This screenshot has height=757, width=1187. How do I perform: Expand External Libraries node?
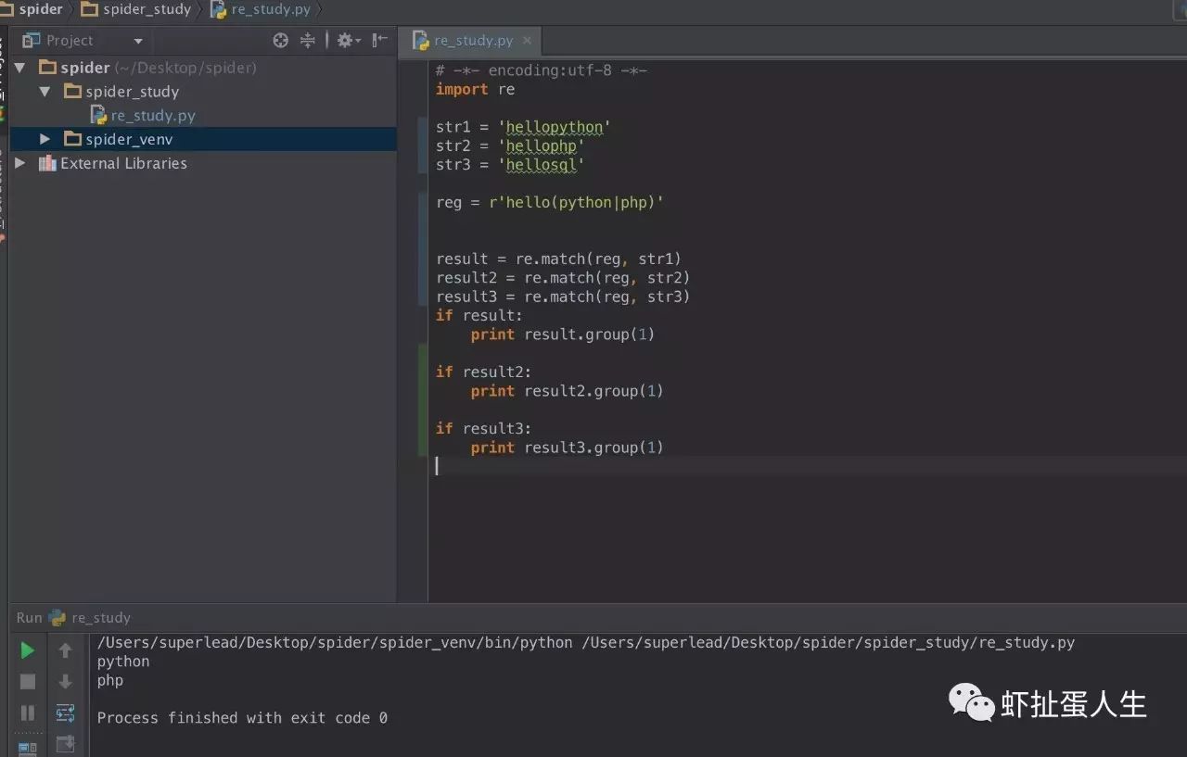[19, 163]
